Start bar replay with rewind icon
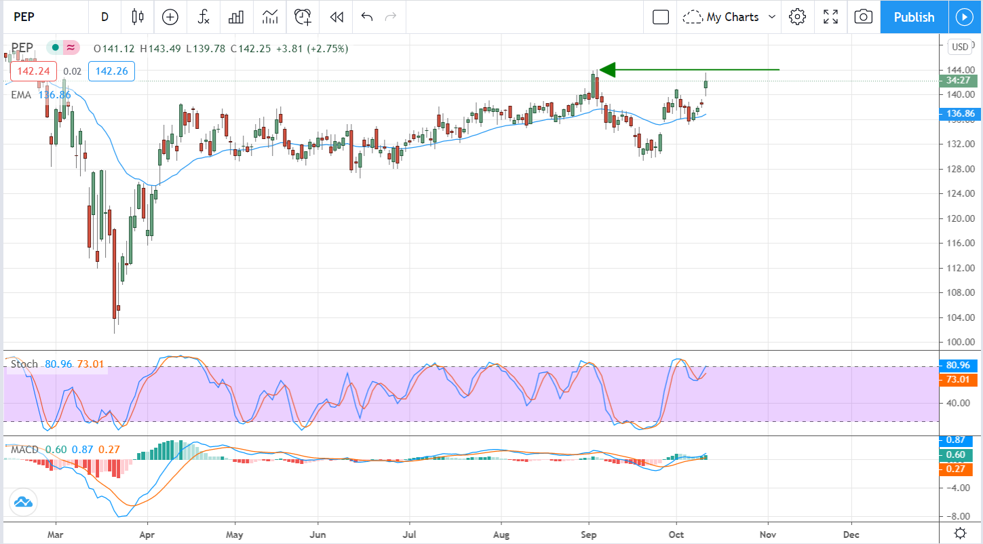 336,17
